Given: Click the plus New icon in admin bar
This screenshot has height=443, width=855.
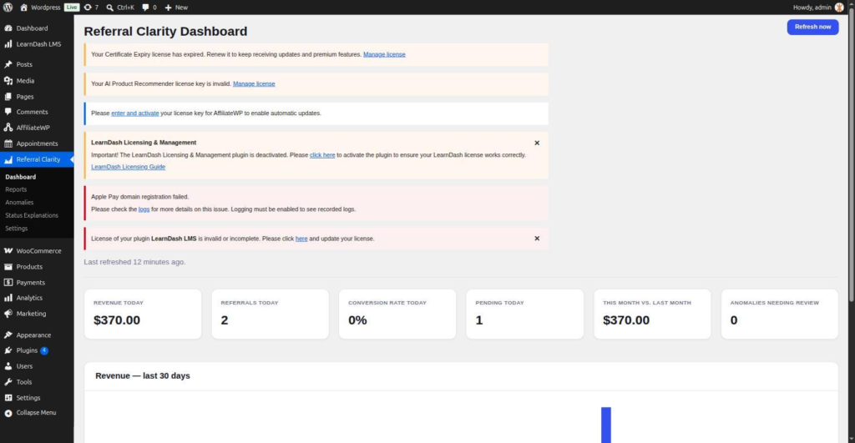Looking at the screenshot, I should (168, 8).
